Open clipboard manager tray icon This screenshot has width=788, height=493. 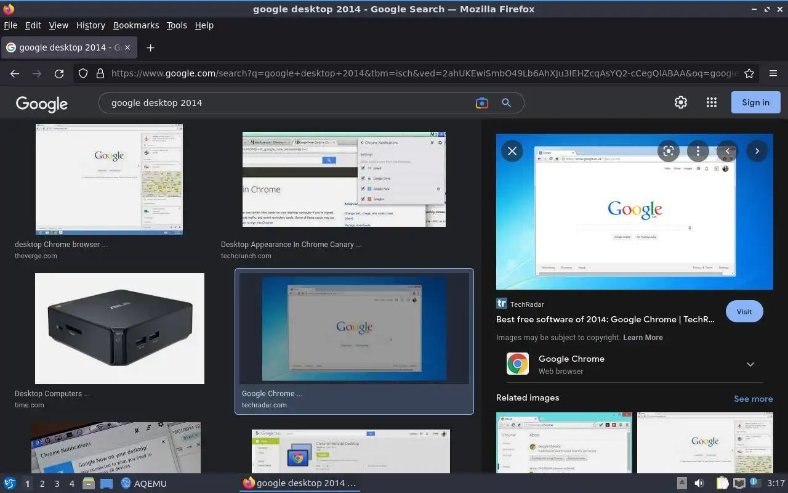(722, 483)
